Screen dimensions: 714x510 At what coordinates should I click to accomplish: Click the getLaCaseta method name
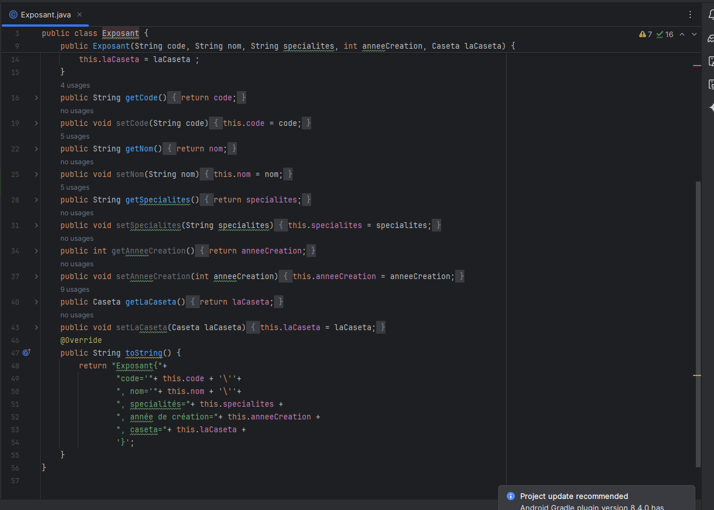pos(151,302)
